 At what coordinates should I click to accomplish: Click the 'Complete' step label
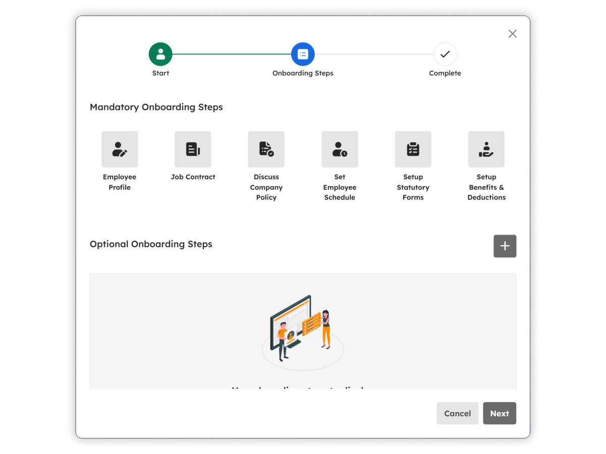445,73
